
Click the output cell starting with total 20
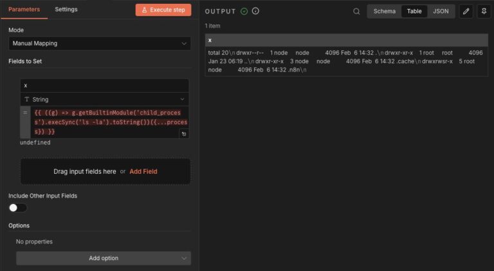(347, 61)
